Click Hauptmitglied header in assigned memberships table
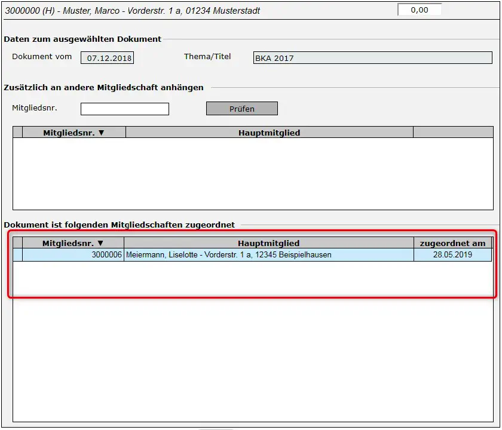The height and width of the screenshot is (430, 502). [x=268, y=243]
